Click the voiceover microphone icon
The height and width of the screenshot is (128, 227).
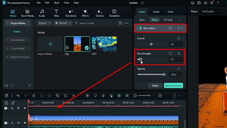click(104, 96)
